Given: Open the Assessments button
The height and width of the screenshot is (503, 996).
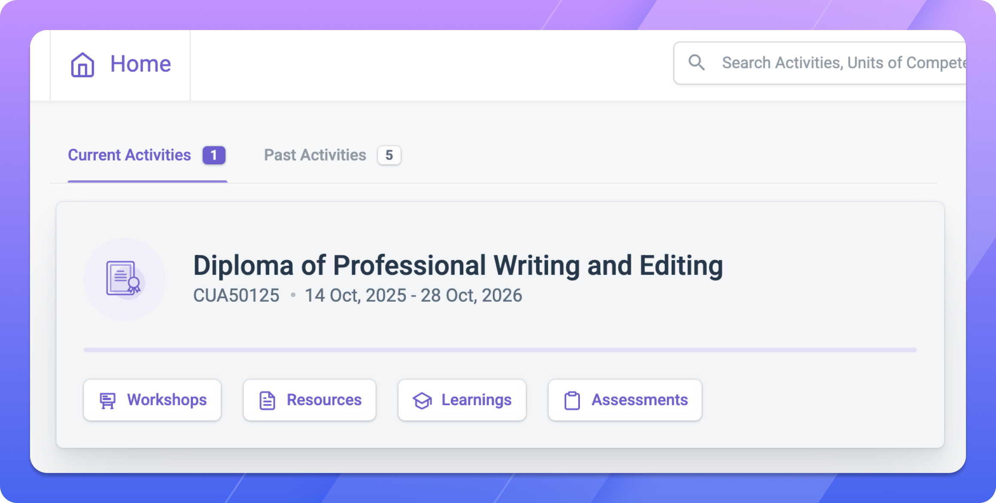Looking at the screenshot, I should point(625,400).
